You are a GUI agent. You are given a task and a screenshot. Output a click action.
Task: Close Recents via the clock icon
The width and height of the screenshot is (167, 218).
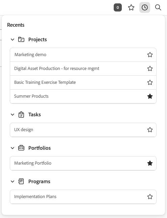tap(145, 7)
